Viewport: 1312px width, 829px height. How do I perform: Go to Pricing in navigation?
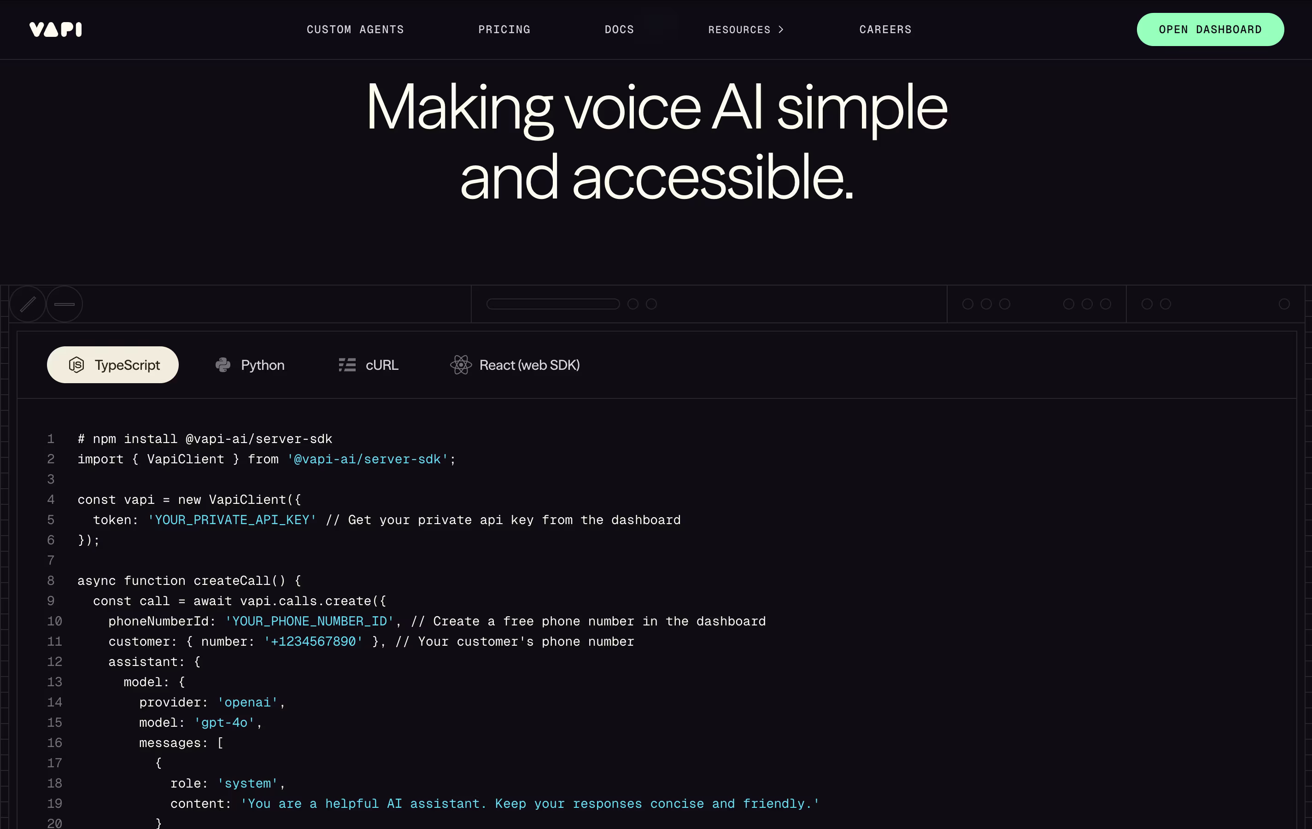(504, 29)
